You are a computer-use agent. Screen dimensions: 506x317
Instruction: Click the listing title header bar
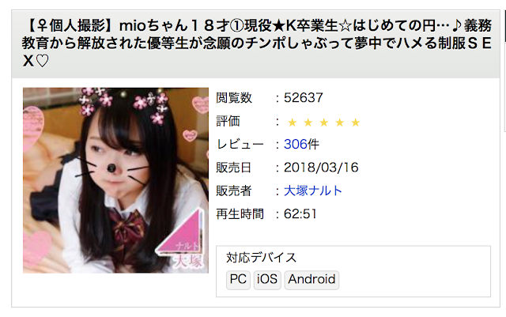tap(255, 44)
